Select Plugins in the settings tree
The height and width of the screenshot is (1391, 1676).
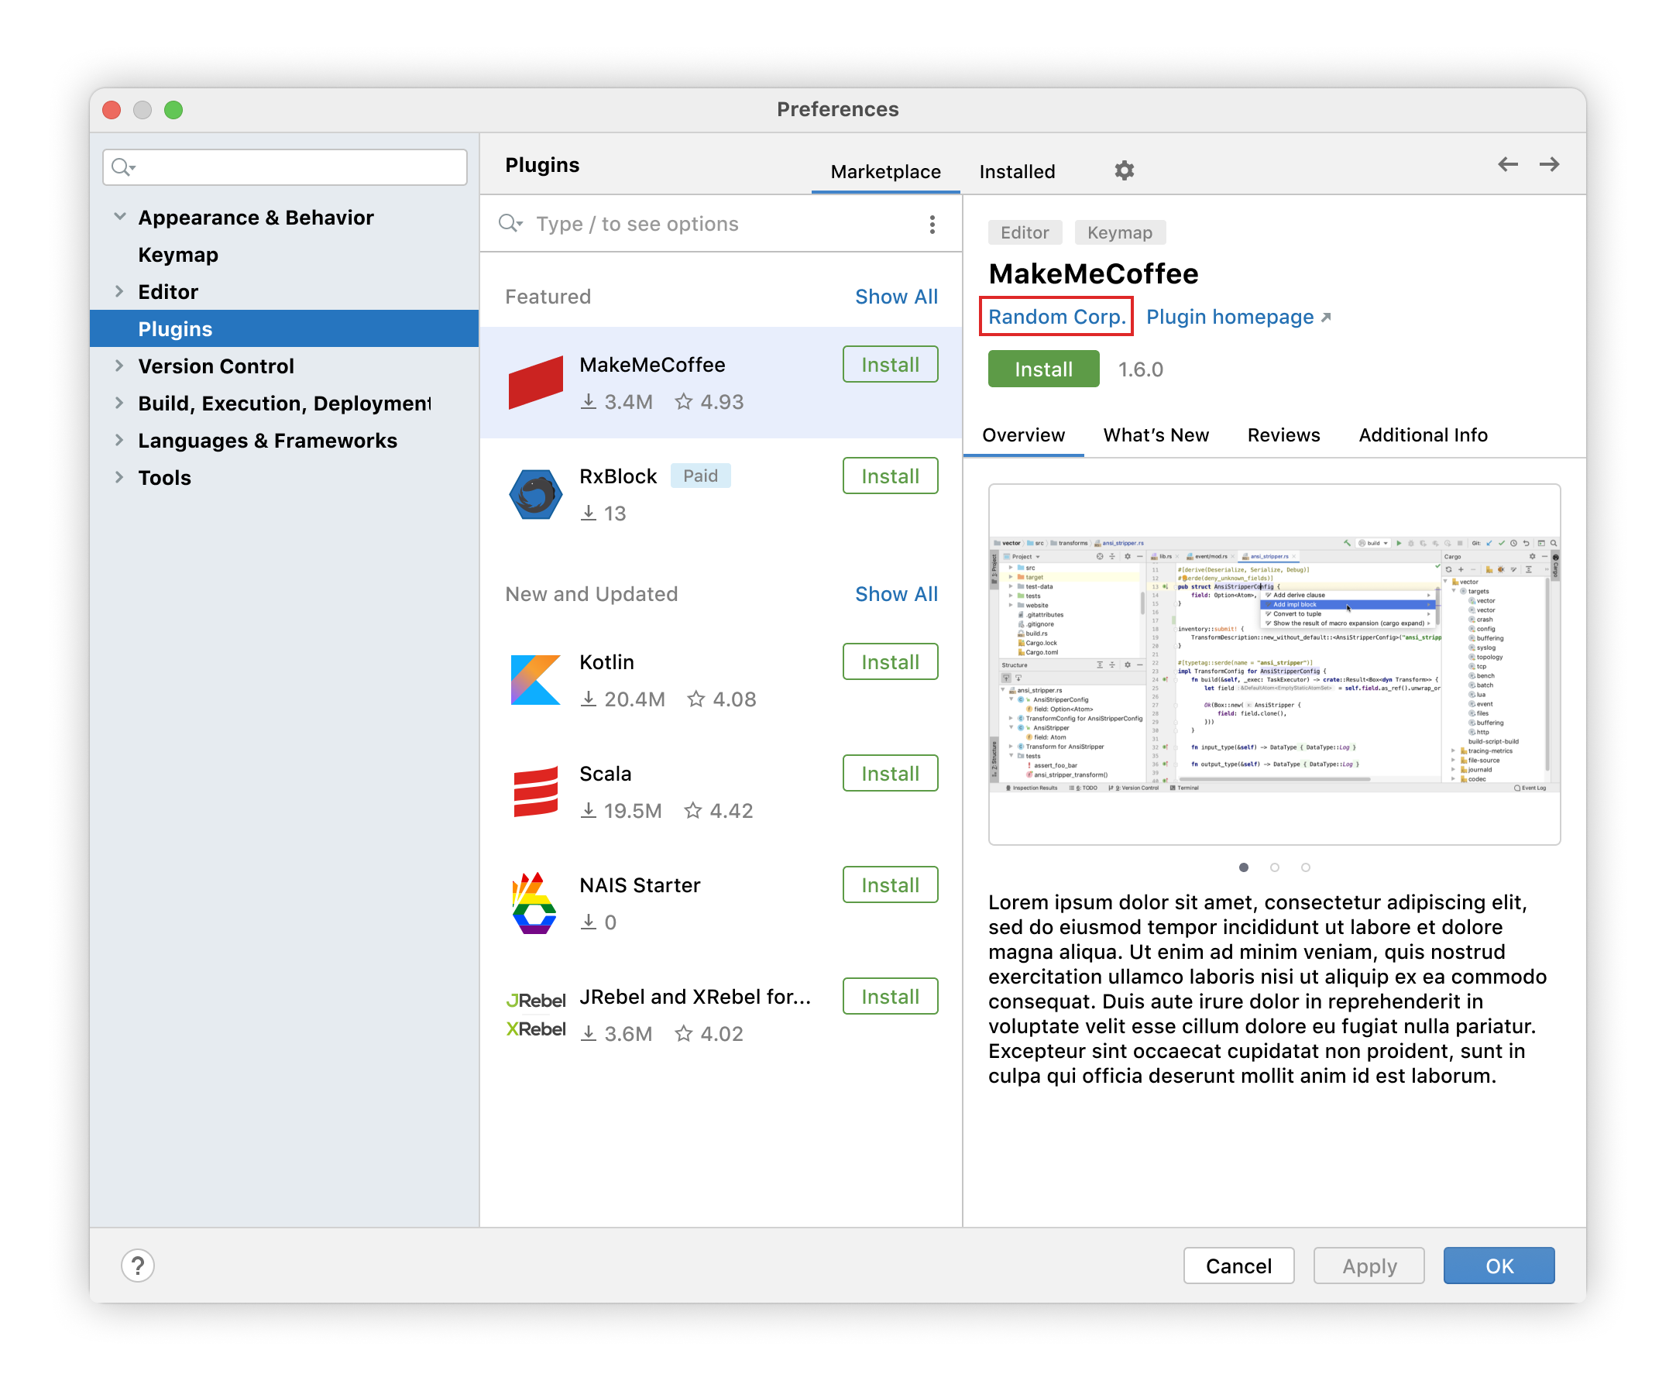point(284,329)
